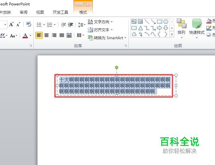Expand line spacing dropdown arrow
This screenshot has height=165, width=215.
tap(84, 25)
